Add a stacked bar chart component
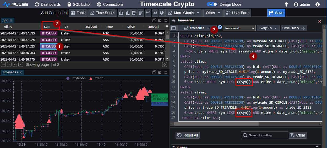 [x=128, y=13]
